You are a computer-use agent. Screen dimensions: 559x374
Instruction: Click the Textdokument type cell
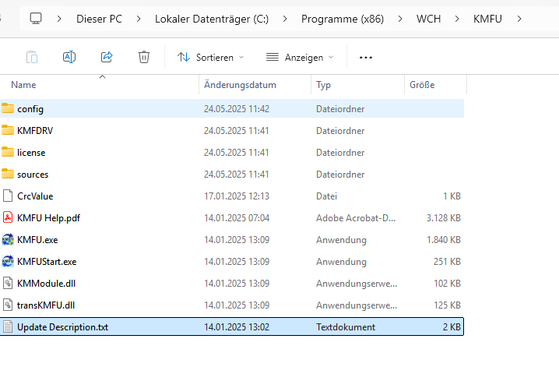(346, 327)
